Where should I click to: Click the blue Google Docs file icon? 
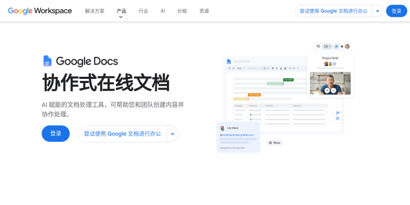click(47, 61)
